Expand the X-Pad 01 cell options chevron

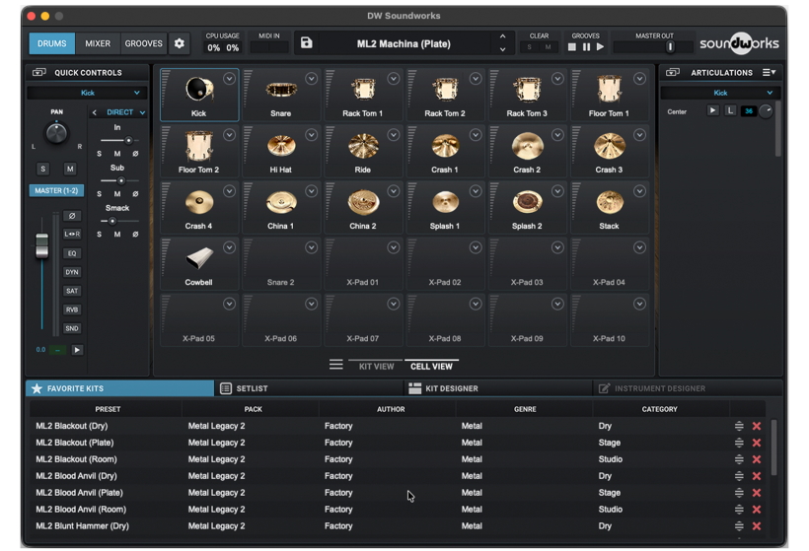(x=393, y=247)
